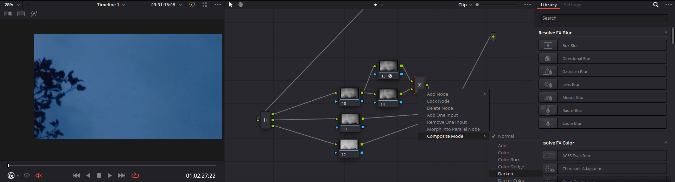Image resolution: width=675 pixels, height=182 pixels.
Task: Expand viewer to full screen
Action: coord(205,5)
